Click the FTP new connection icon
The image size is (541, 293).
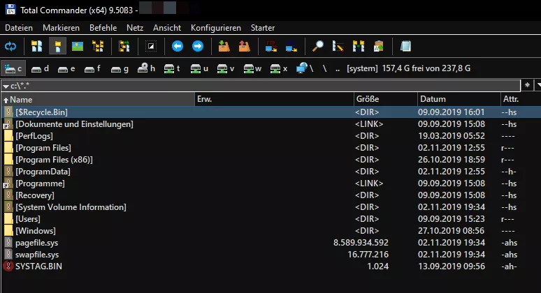(x=291, y=46)
